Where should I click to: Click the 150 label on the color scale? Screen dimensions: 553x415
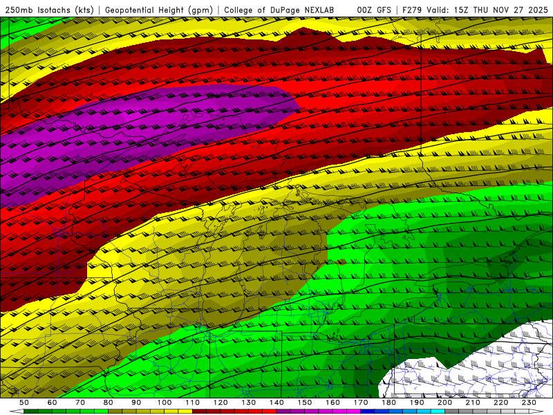(305, 403)
